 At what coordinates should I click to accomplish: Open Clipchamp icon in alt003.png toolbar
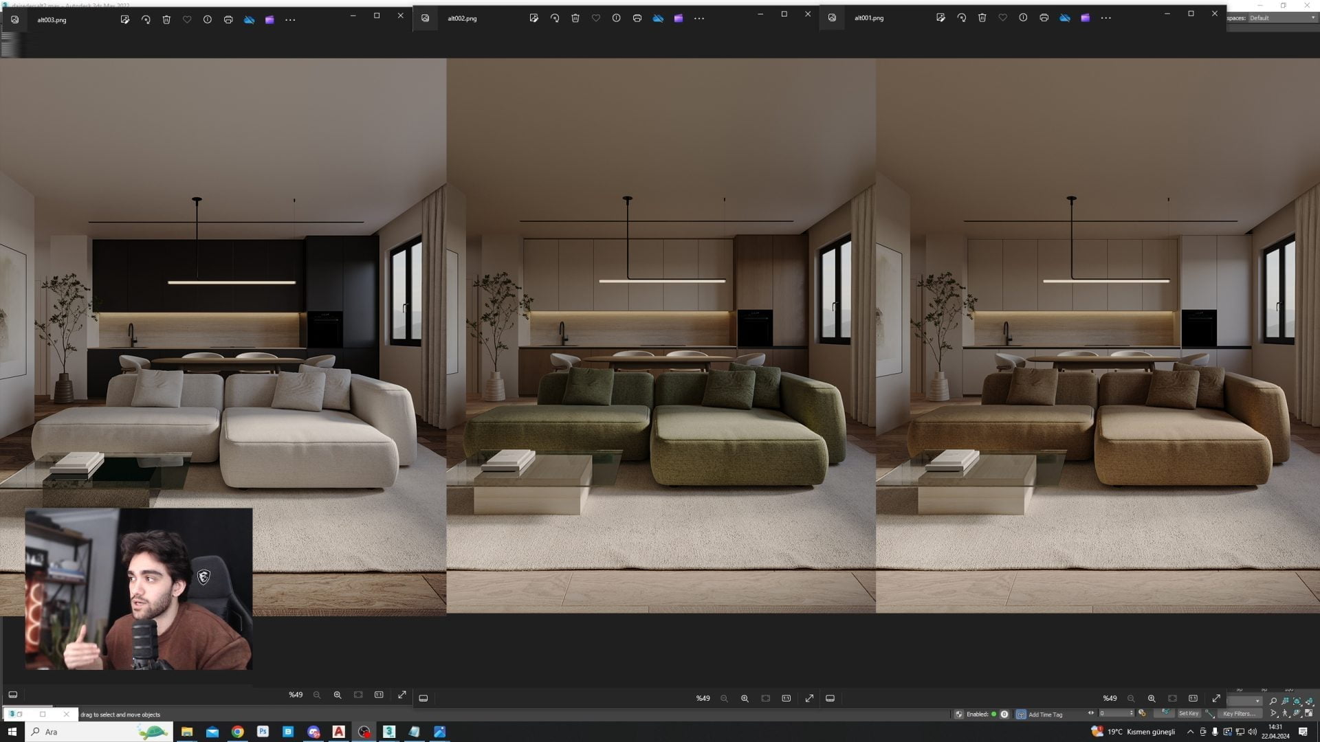pos(269,20)
